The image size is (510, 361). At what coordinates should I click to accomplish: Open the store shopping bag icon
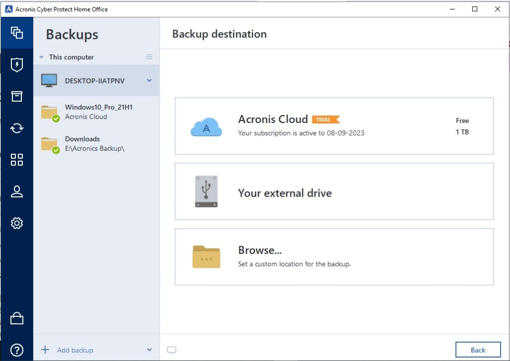(x=16, y=318)
